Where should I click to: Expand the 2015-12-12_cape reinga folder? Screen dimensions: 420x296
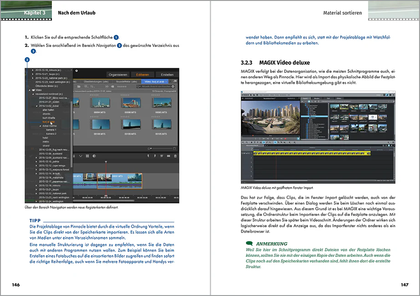36,166
